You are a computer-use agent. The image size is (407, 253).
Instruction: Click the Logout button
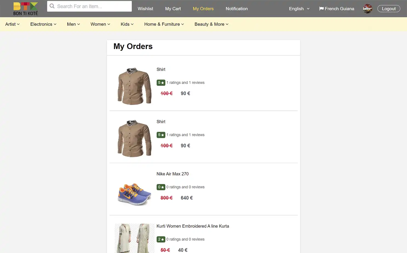389,8
